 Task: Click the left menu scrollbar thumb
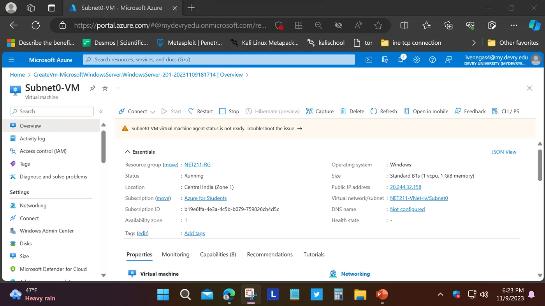click(104, 146)
